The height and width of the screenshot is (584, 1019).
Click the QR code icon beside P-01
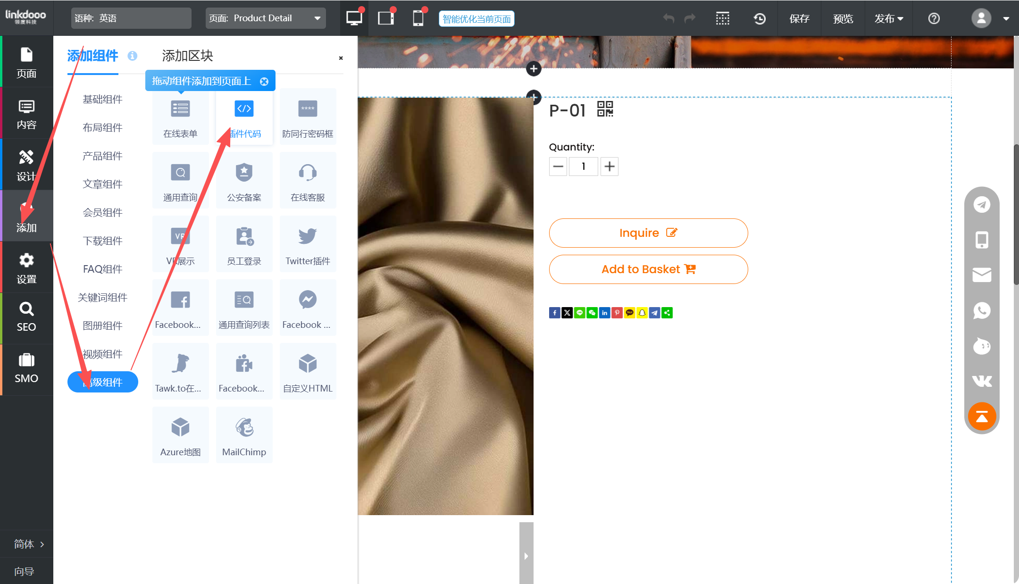point(605,109)
